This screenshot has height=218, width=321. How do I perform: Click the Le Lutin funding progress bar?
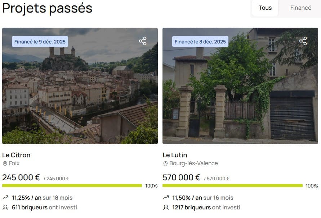(x=232, y=186)
